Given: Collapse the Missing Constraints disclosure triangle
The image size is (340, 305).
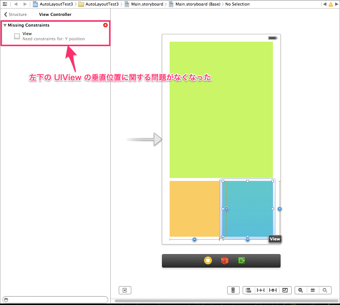Looking at the screenshot, I should click(5, 25).
